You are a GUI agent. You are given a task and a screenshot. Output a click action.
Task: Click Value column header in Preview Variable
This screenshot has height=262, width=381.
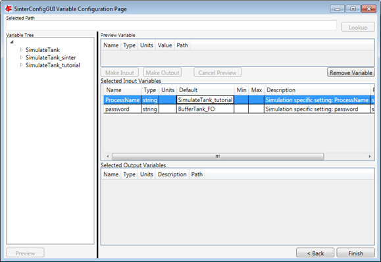click(x=165, y=45)
